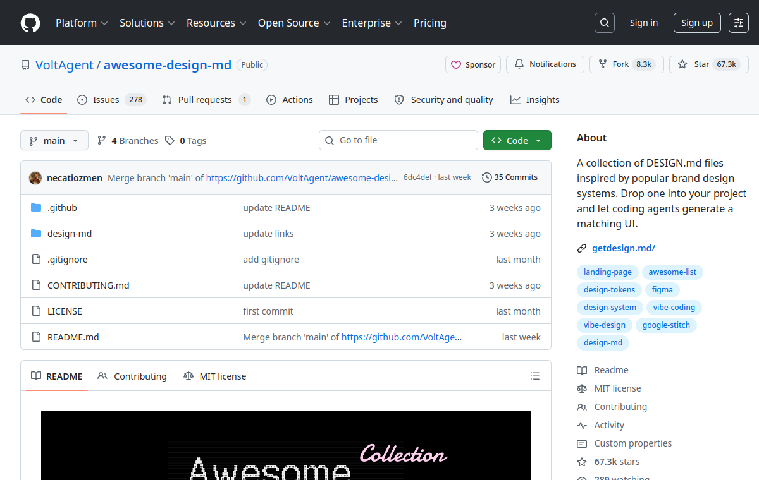This screenshot has height=480, width=759.
Task: Click the google-stitch topic tag
Action: [x=667, y=325]
